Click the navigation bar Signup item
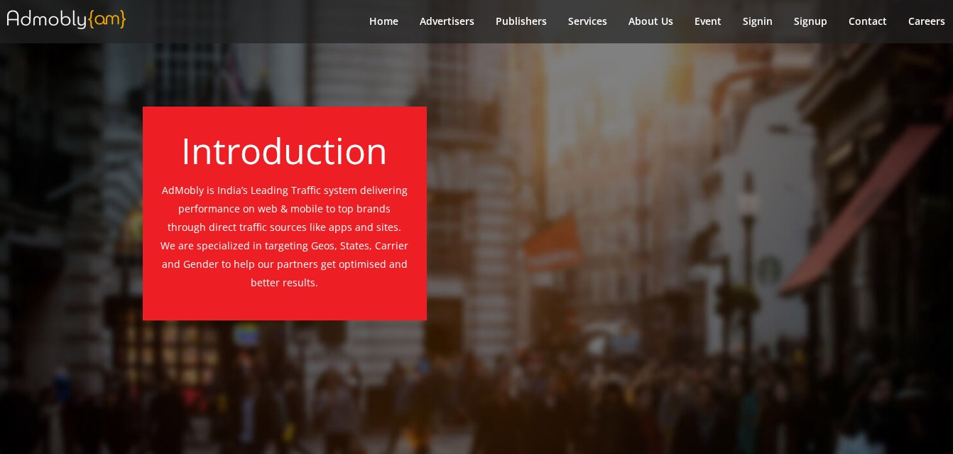Screen dimensions: 953x454 click(x=810, y=21)
